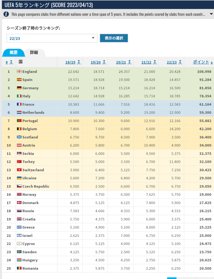Open the Czech Republic link
Screen dimensions: 214x279
point(36,186)
